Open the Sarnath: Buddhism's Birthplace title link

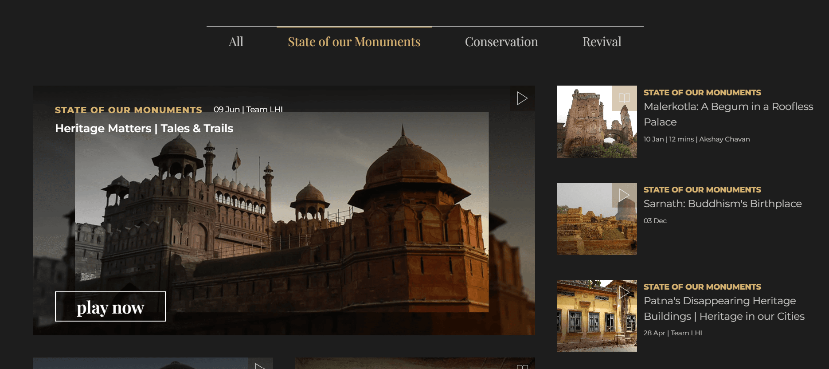click(x=722, y=204)
